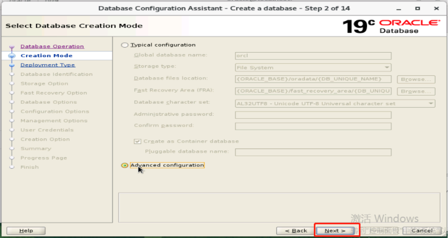This screenshot has height=238, width=448.
Task: Click Configuration Options step label
Action: [x=55, y=112]
